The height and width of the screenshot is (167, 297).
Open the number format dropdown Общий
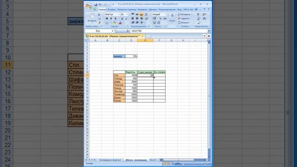[165, 14]
